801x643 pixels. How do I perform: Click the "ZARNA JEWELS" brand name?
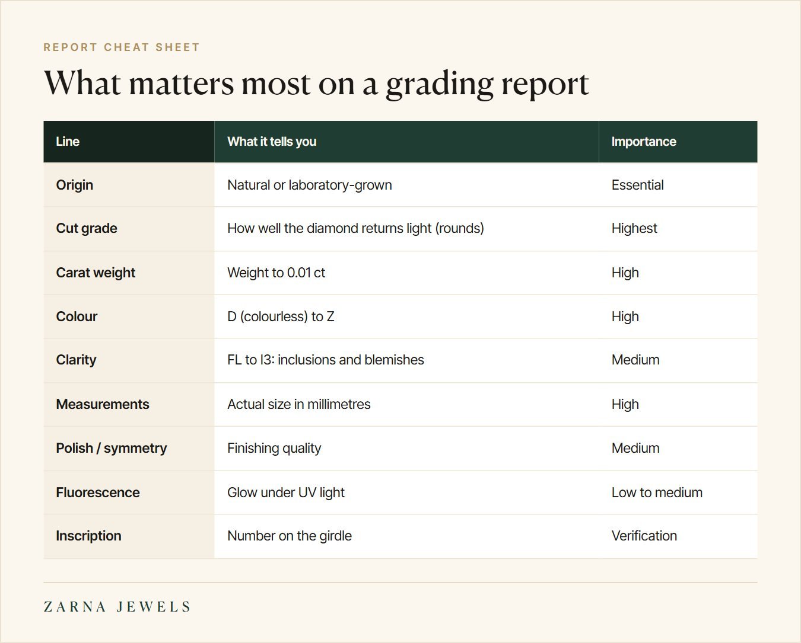point(117,607)
